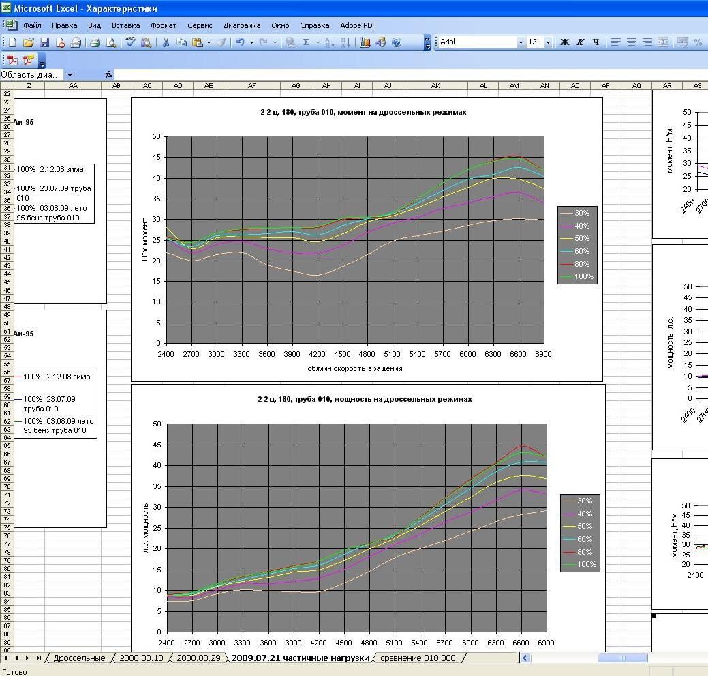708x676 pixels.
Task: Open the font size 12 dropdown
Action: click(548, 42)
